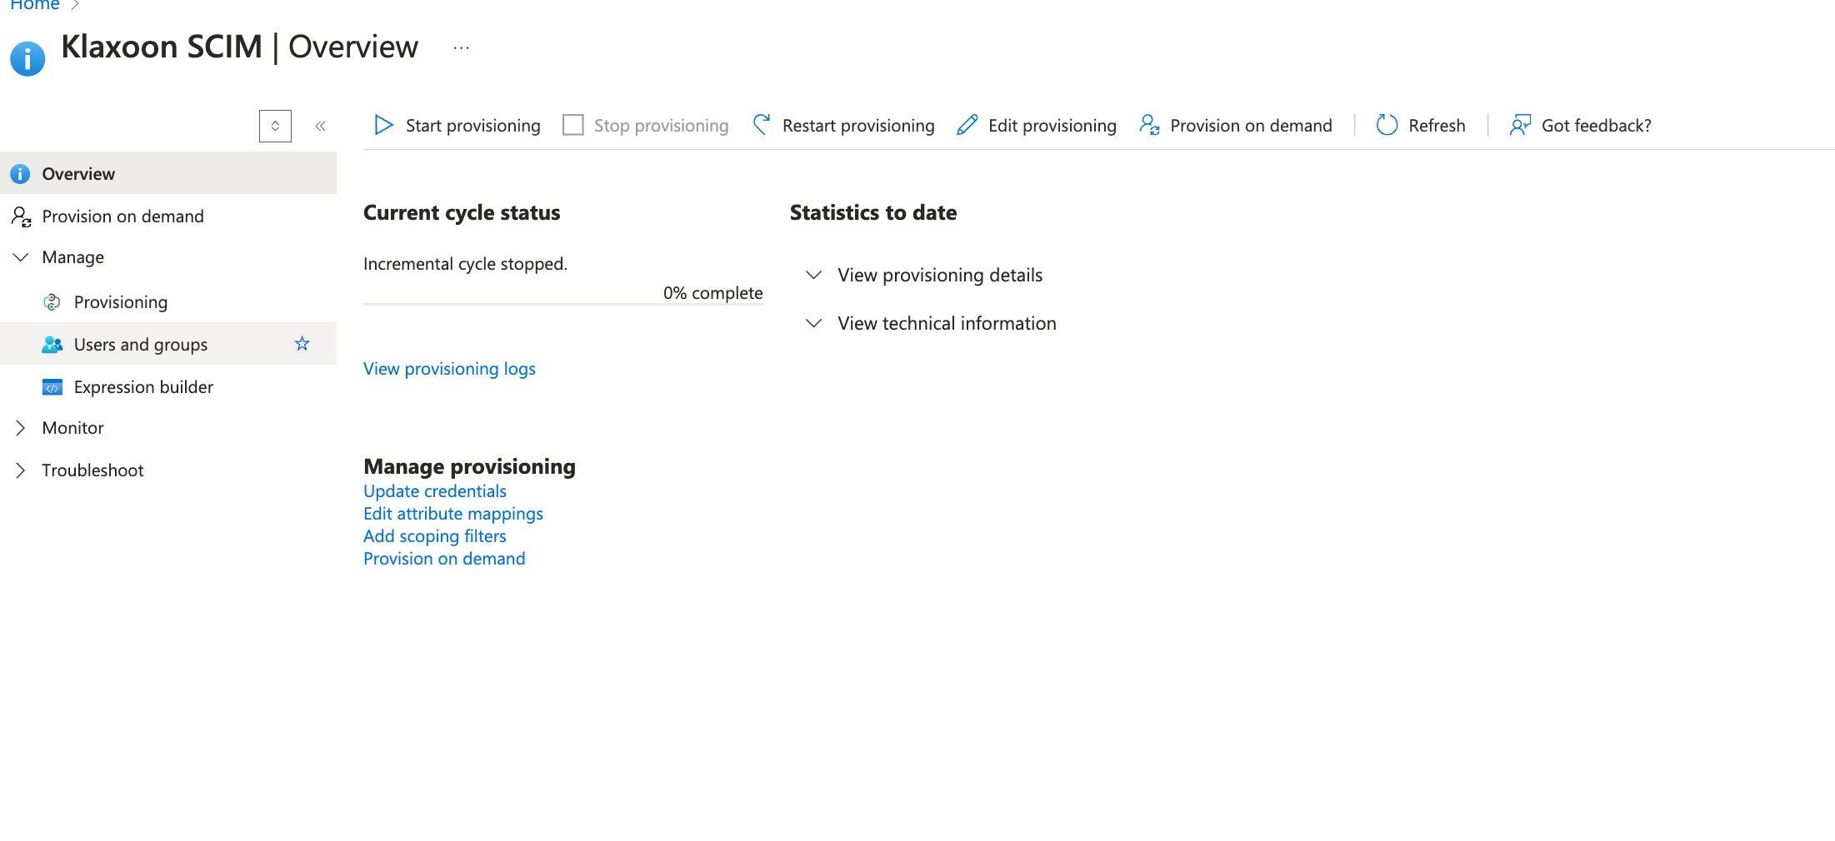The image size is (1835, 841).
Task: Go to the Home breadcrumb
Action: pos(35,6)
